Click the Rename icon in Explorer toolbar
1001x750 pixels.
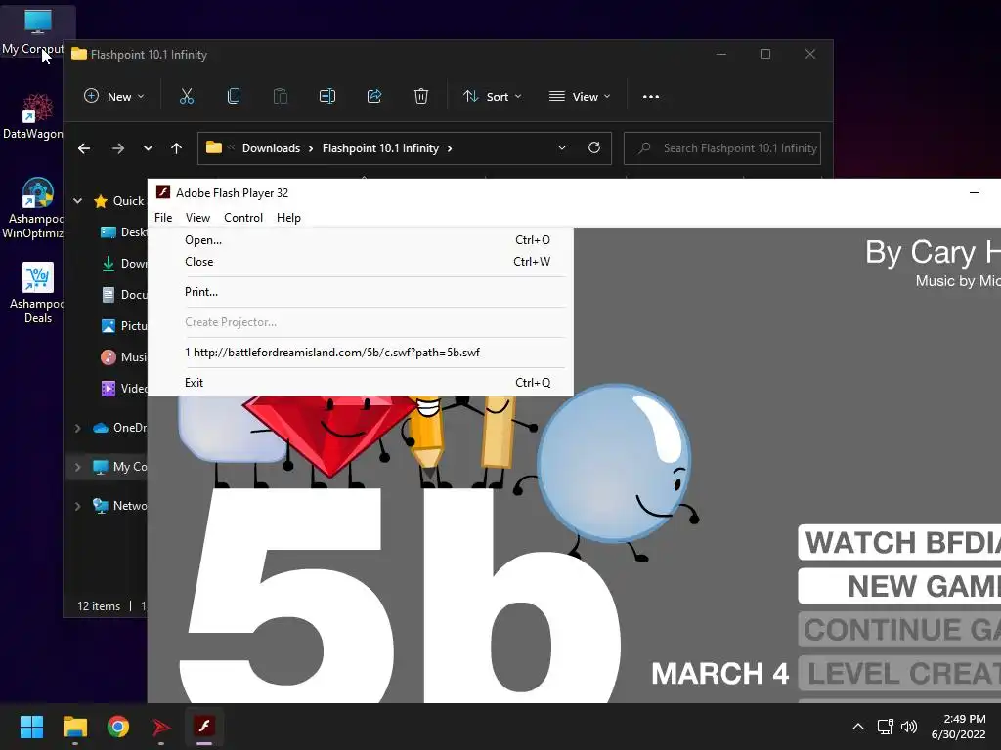tap(327, 97)
